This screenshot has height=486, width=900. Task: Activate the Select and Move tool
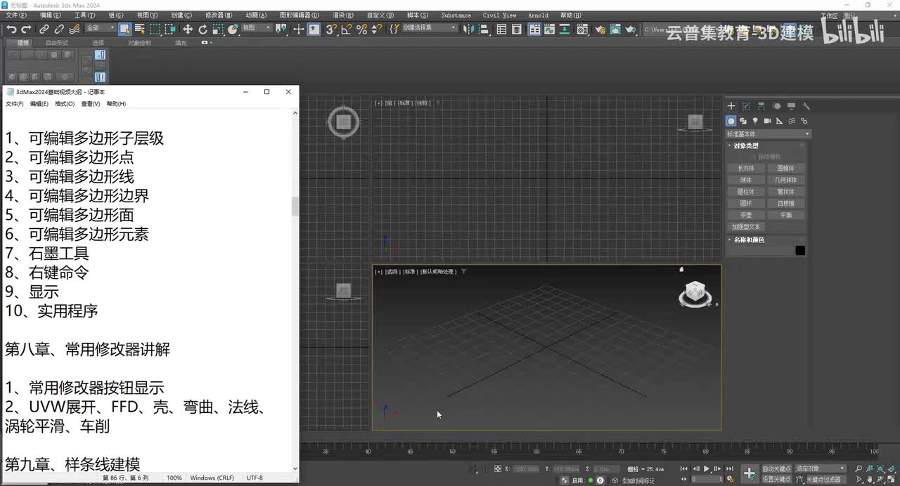tap(188, 29)
